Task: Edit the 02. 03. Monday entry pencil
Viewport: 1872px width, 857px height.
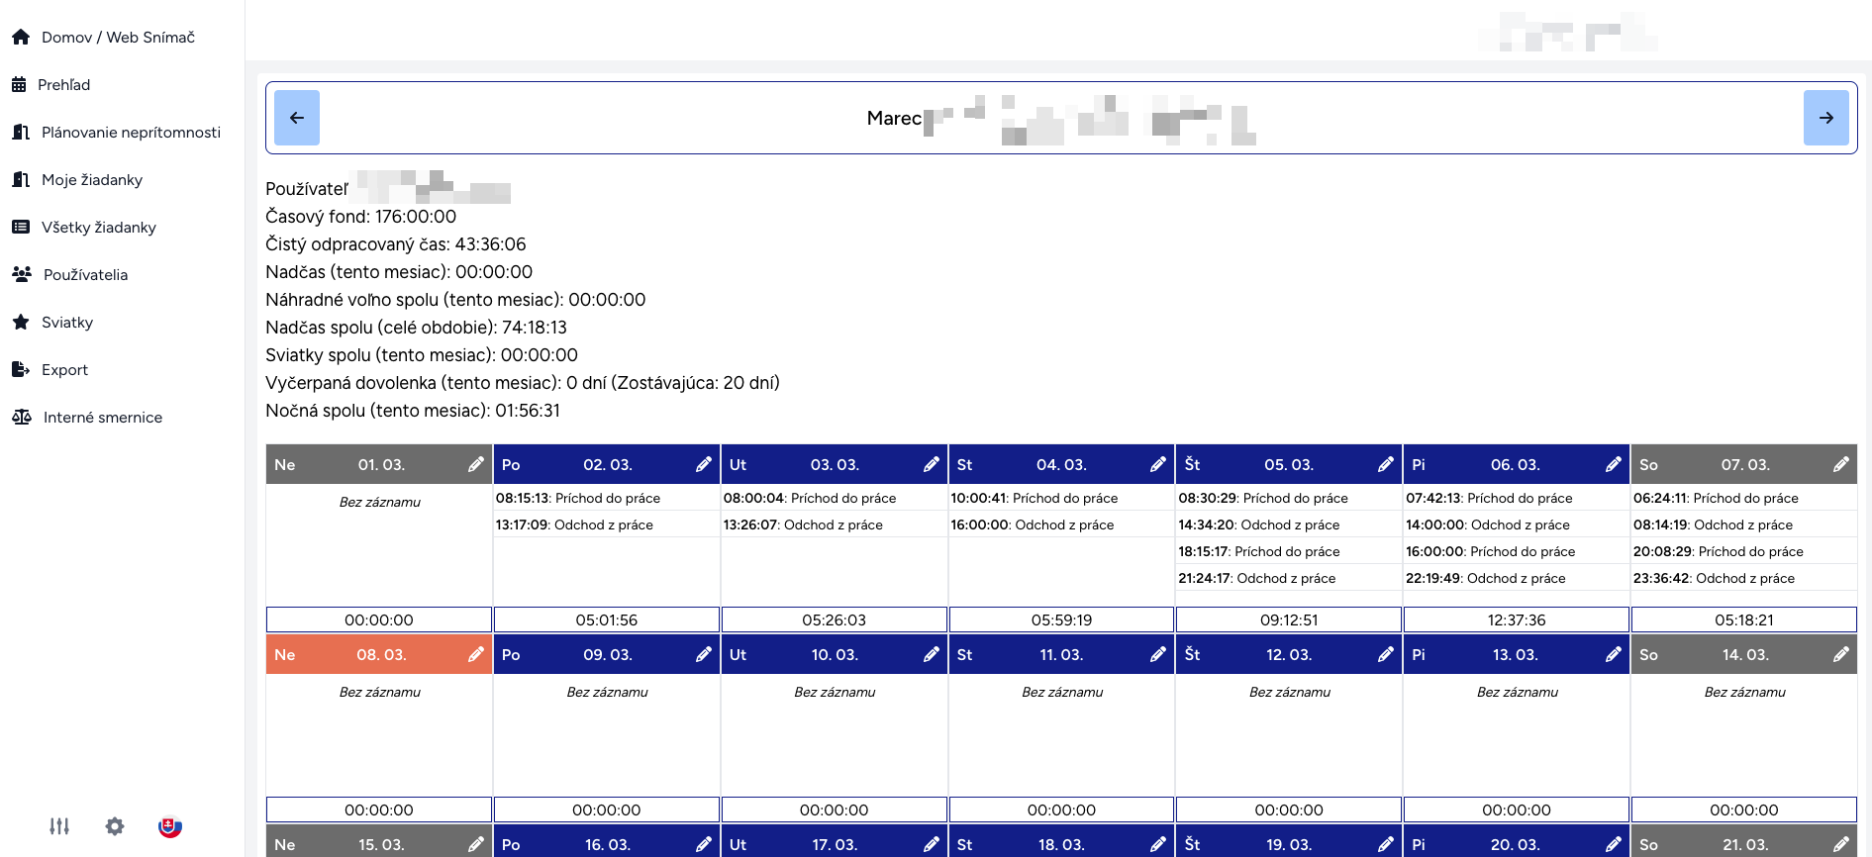Action: coord(704,464)
